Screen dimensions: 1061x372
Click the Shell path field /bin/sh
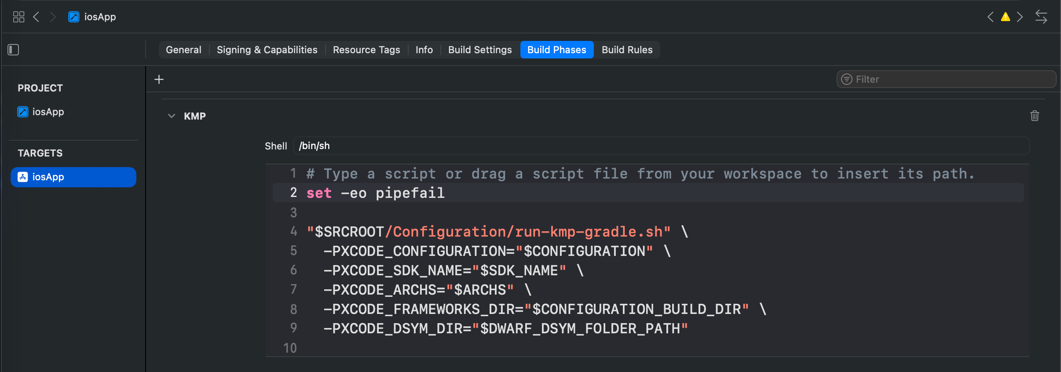(x=661, y=146)
